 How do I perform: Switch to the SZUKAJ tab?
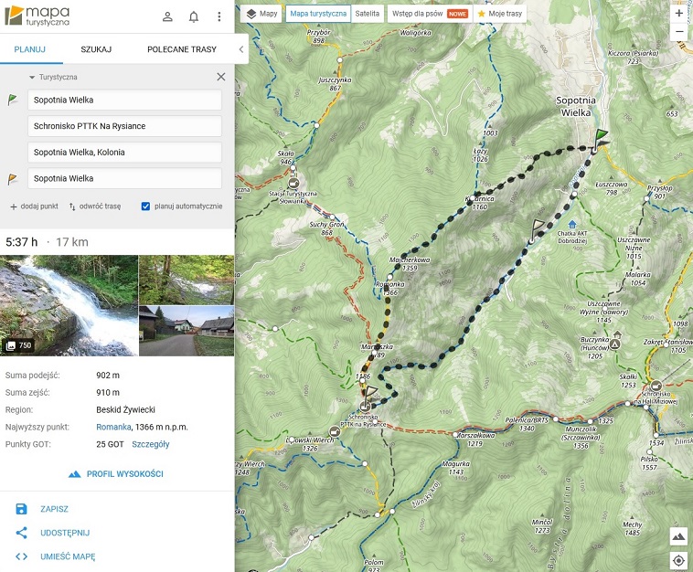click(96, 49)
